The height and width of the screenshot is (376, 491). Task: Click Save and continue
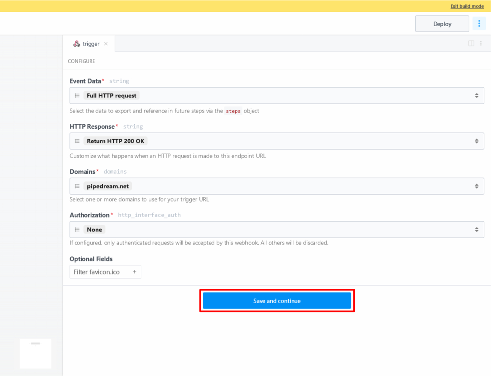[277, 301]
